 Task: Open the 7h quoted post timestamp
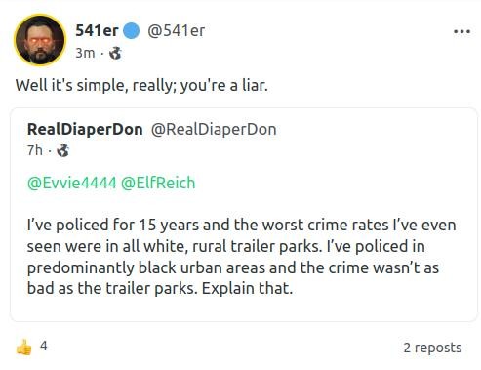pyautogui.click(x=35, y=150)
